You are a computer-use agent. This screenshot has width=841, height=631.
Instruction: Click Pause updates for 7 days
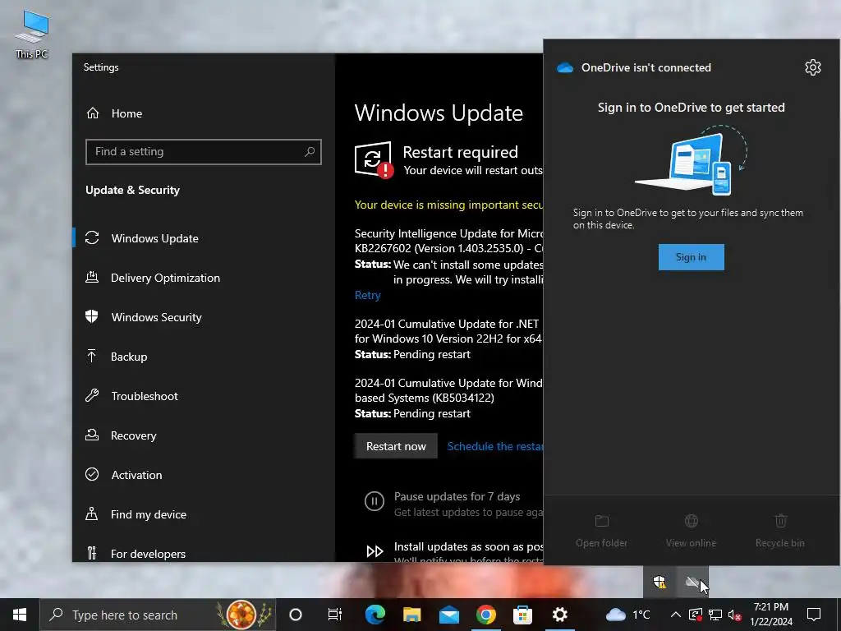tap(457, 497)
